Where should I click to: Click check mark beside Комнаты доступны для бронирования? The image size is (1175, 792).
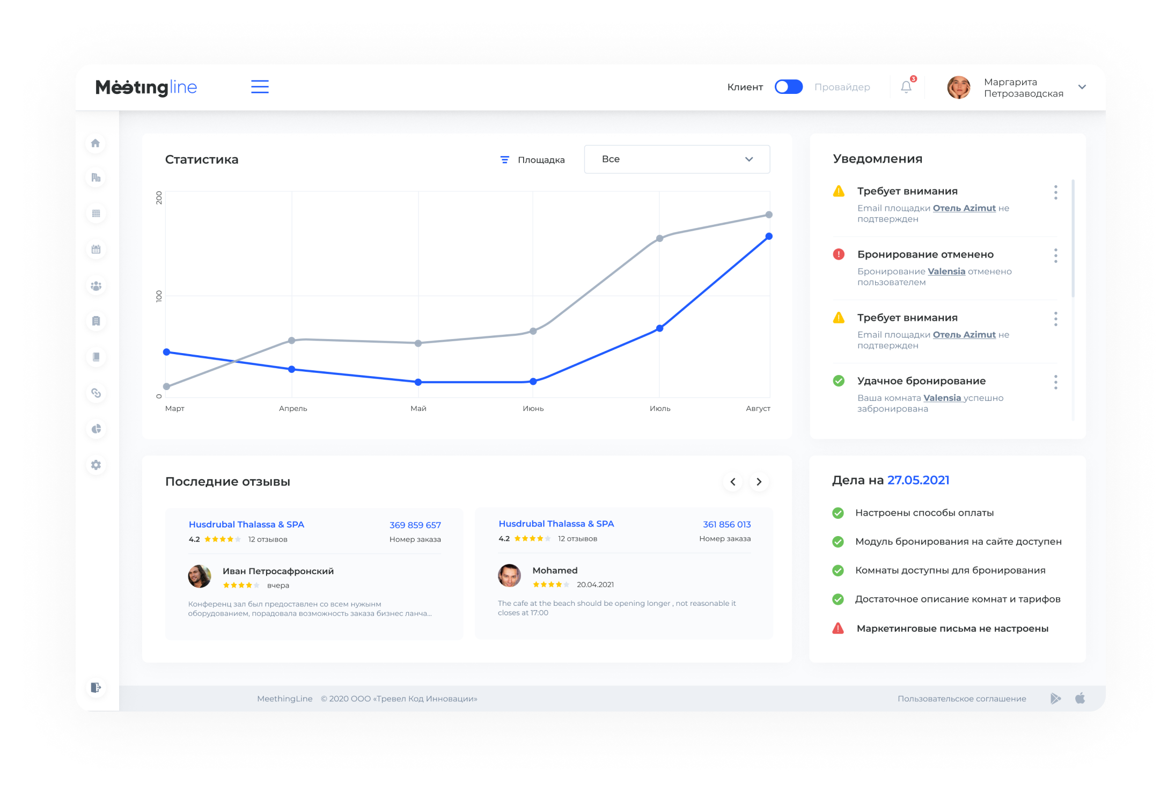click(838, 570)
